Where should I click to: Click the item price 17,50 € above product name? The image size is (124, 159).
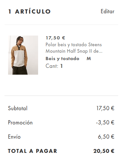click(x=56, y=38)
